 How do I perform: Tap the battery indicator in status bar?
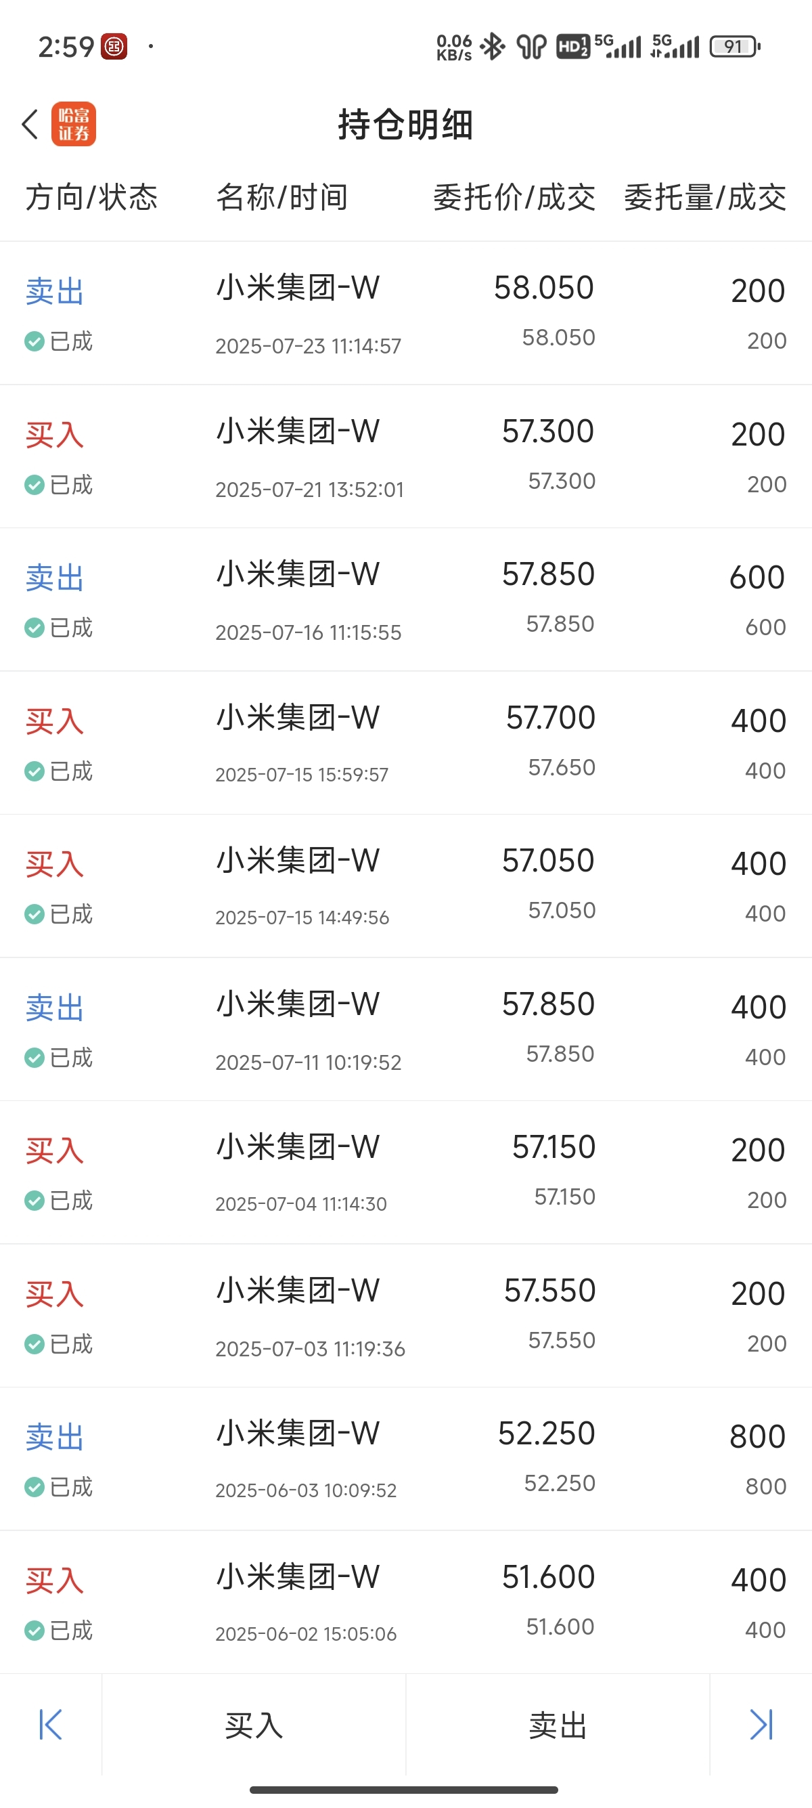point(735,47)
